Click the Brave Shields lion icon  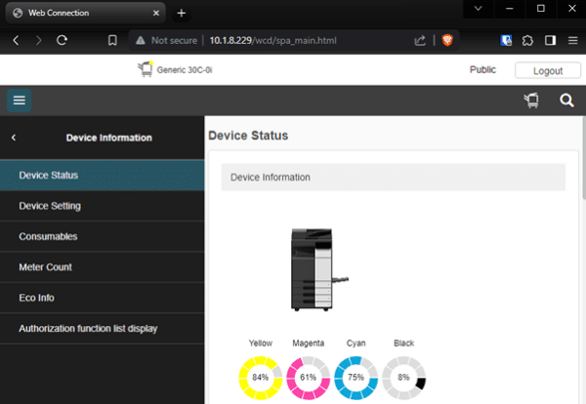pos(447,41)
